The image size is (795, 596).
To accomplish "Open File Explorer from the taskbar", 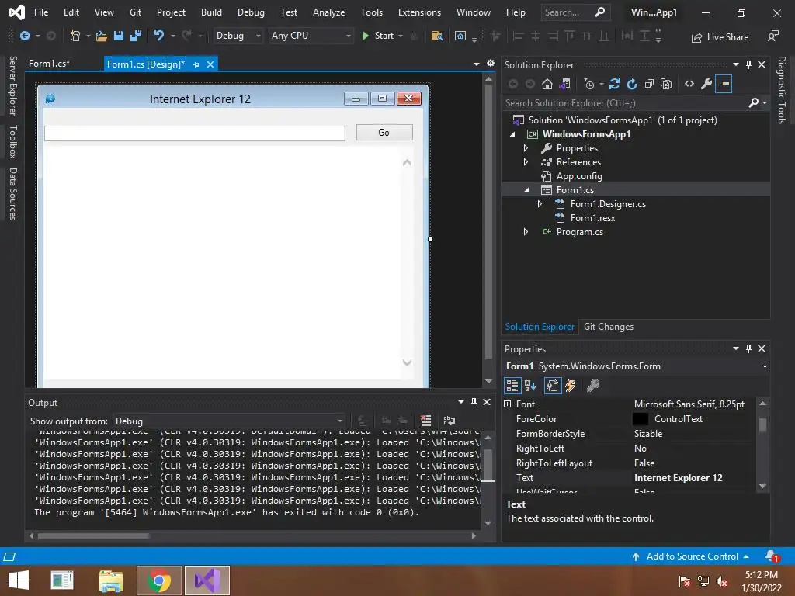I will point(111,580).
